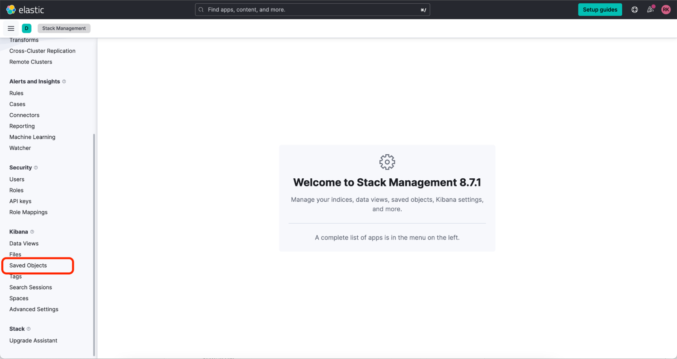
Task: Open Data Views under Kibana
Action: pyautogui.click(x=24, y=243)
